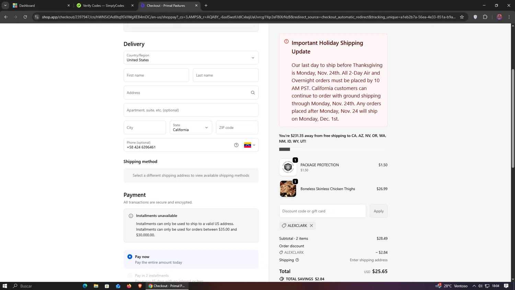Open the tab search dropdown arrow

tap(5, 5)
